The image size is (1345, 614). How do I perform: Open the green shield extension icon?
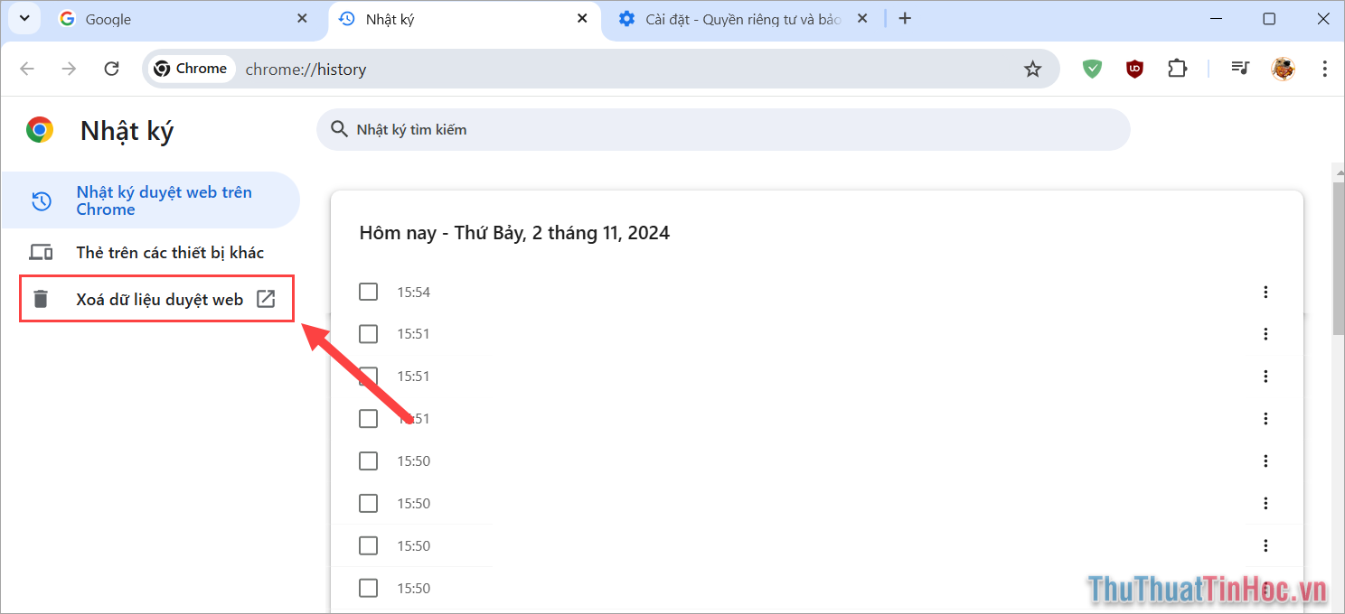(1093, 69)
